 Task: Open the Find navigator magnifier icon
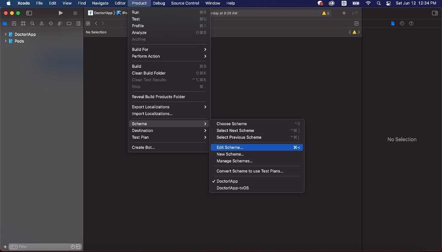[x=33, y=23]
